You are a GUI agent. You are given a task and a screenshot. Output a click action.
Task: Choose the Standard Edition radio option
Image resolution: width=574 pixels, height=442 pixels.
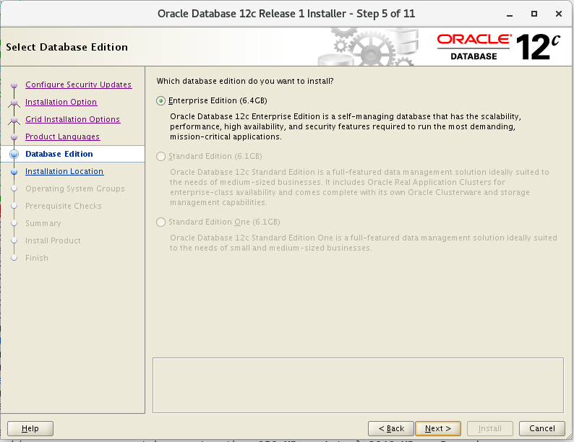click(x=160, y=156)
